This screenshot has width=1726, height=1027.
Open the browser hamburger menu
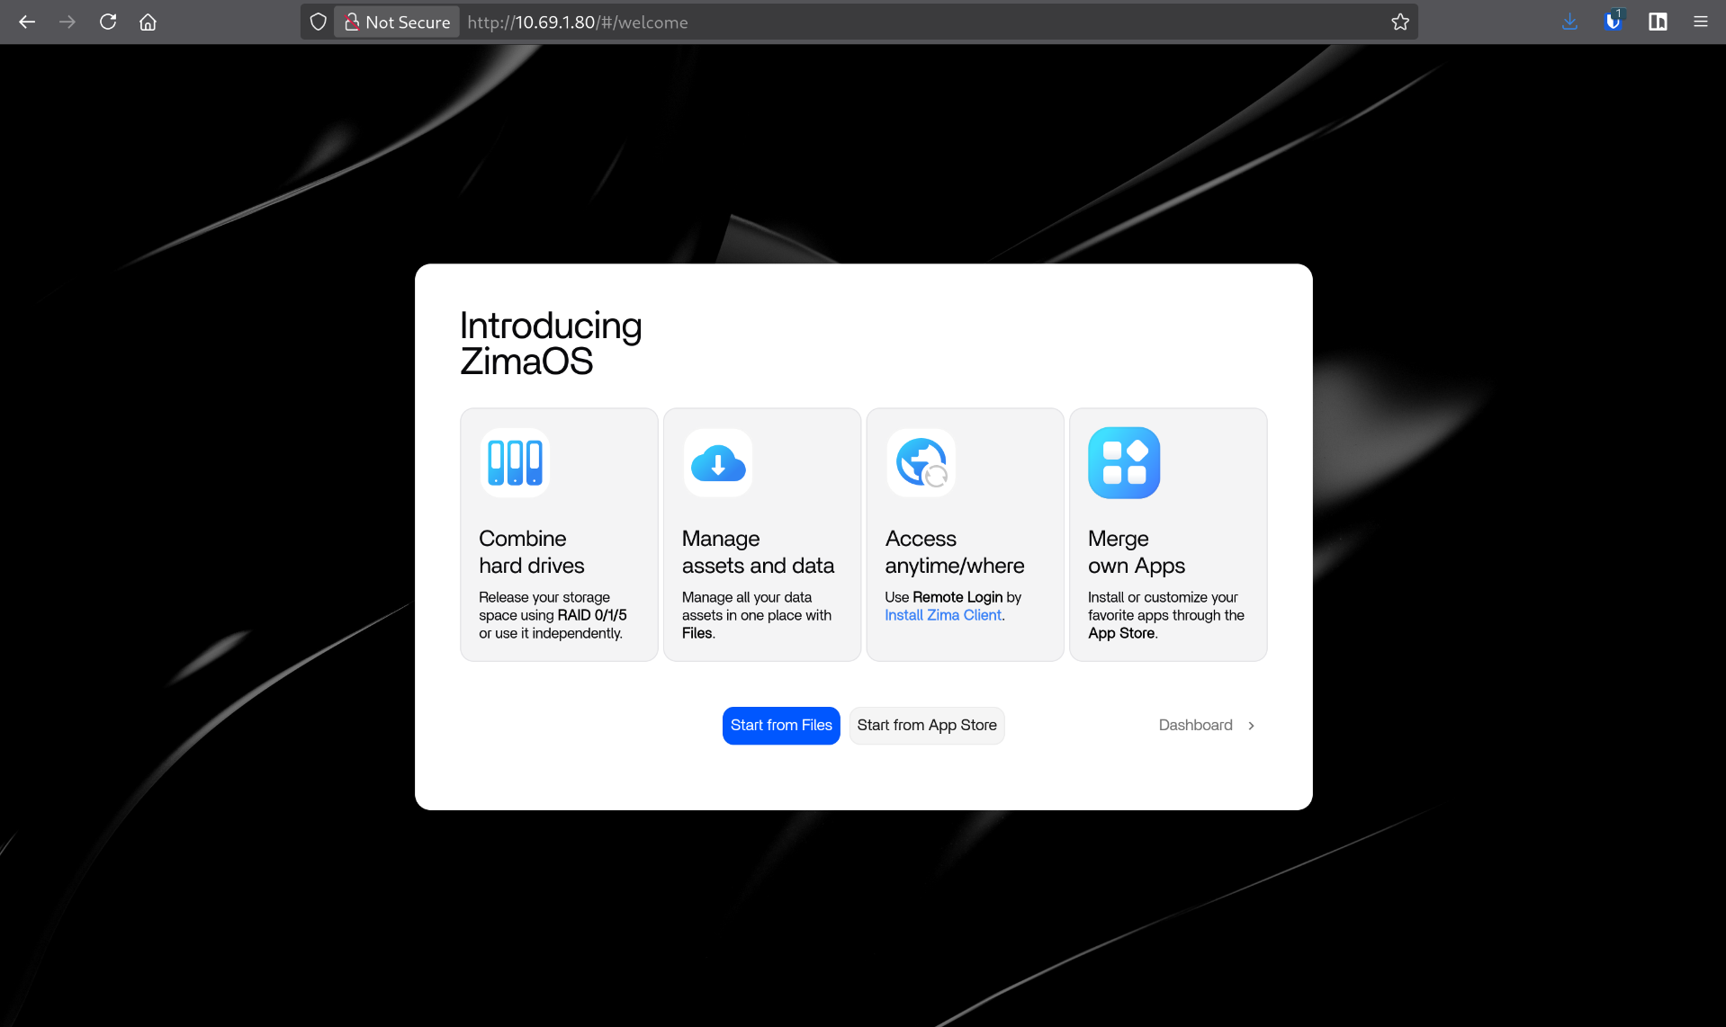point(1700,22)
